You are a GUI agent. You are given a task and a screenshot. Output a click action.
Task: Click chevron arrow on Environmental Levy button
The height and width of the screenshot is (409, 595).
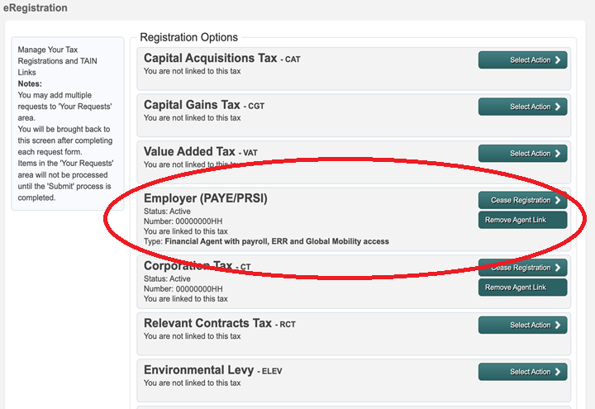(558, 372)
